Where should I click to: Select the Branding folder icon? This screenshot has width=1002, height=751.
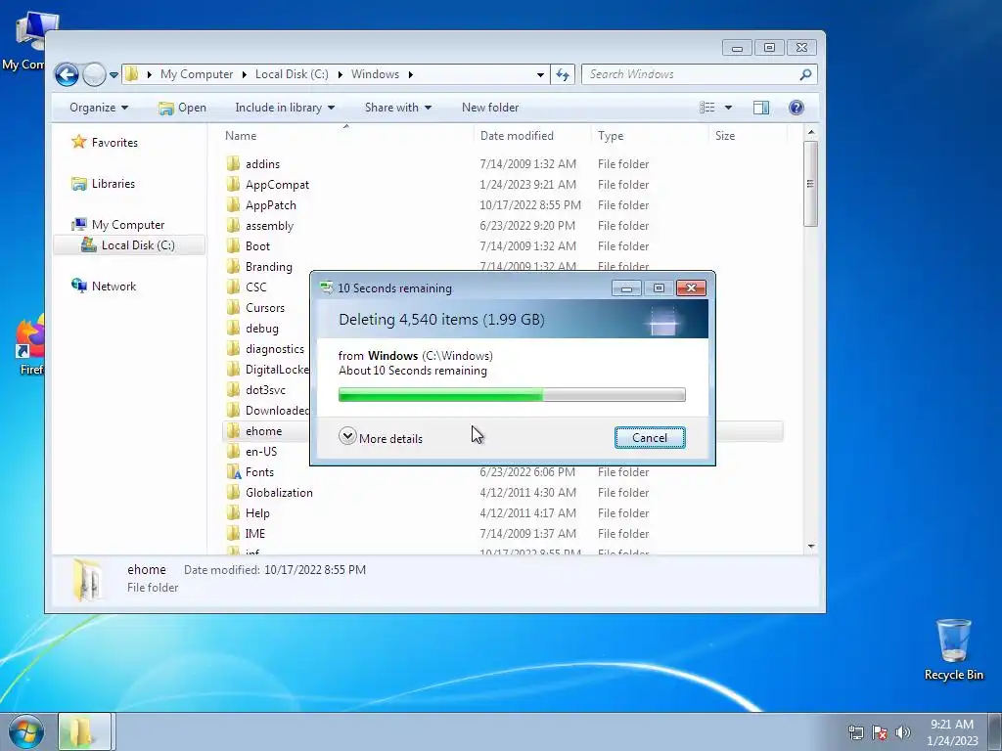[x=234, y=266]
